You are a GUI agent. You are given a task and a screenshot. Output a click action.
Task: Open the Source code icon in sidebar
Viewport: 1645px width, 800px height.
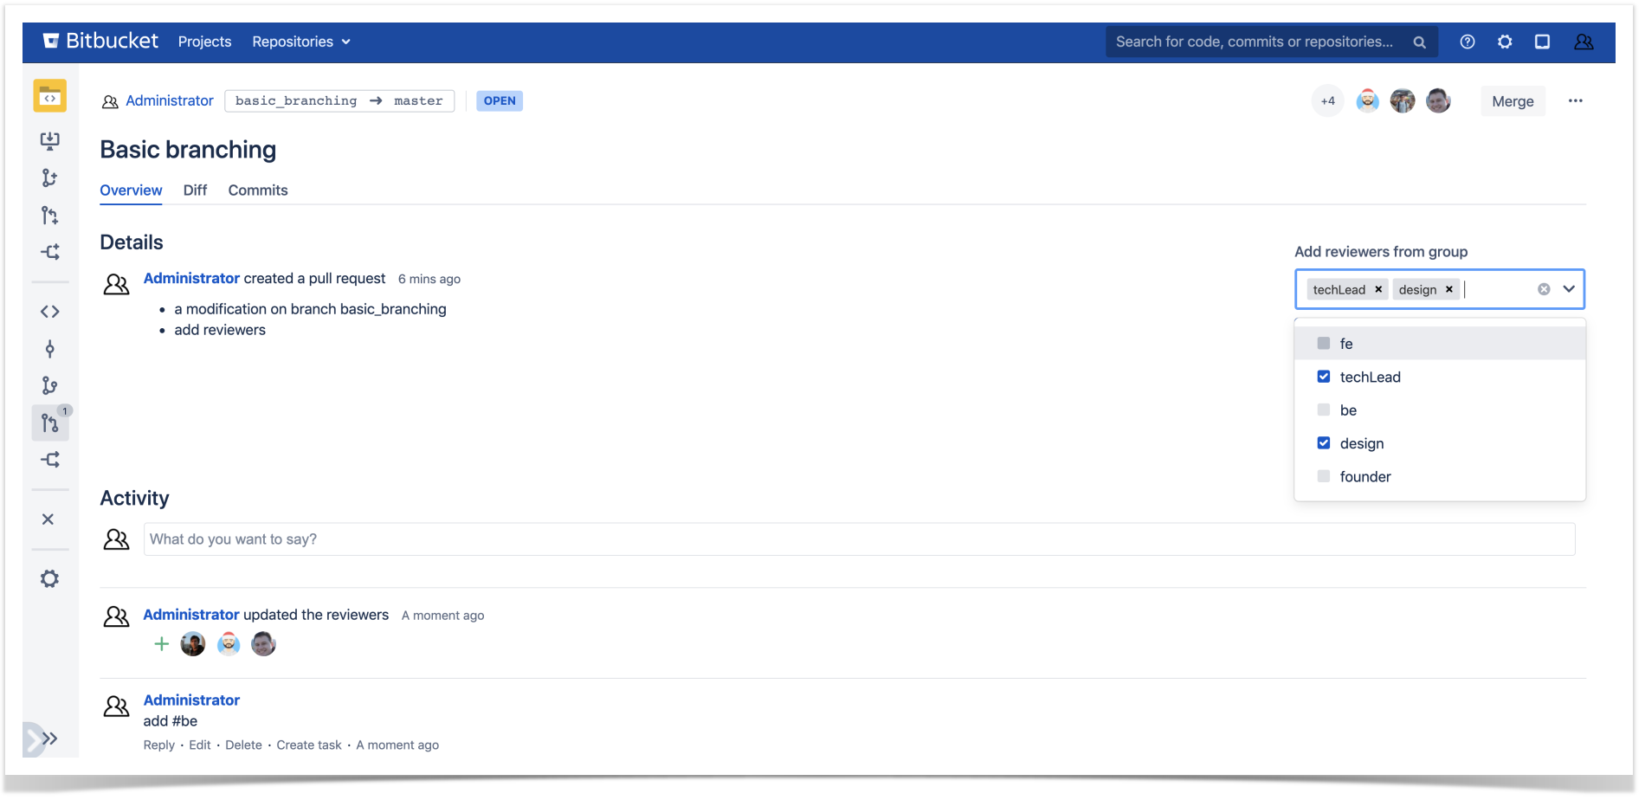click(50, 312)
